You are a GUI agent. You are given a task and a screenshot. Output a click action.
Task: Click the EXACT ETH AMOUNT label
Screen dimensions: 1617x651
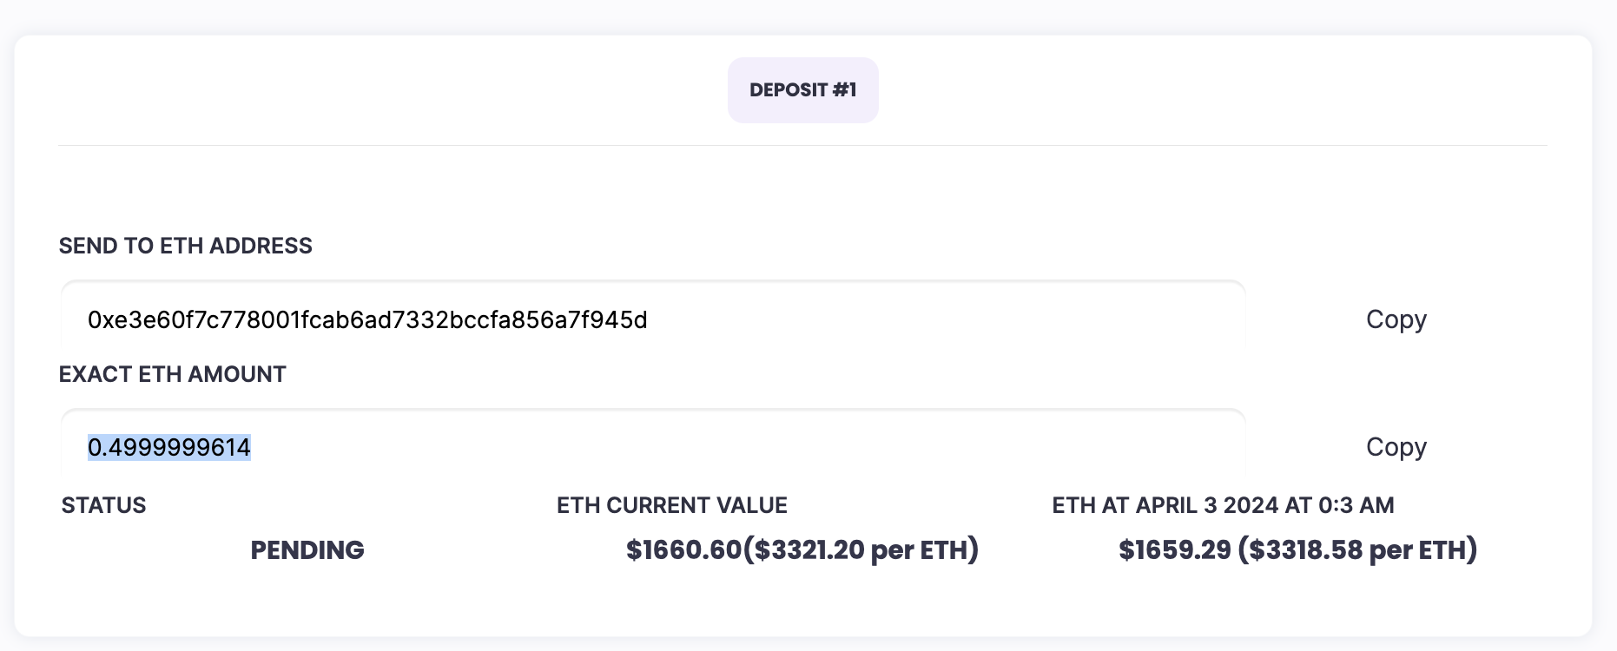(172, 374)
